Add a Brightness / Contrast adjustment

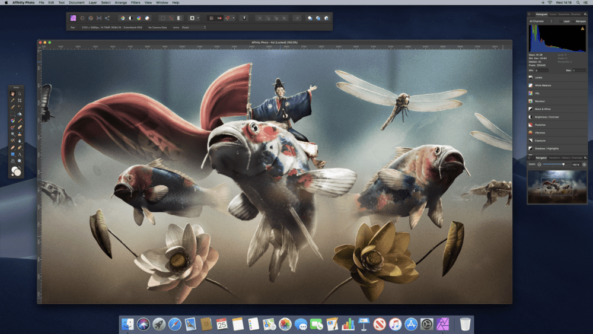557,117
